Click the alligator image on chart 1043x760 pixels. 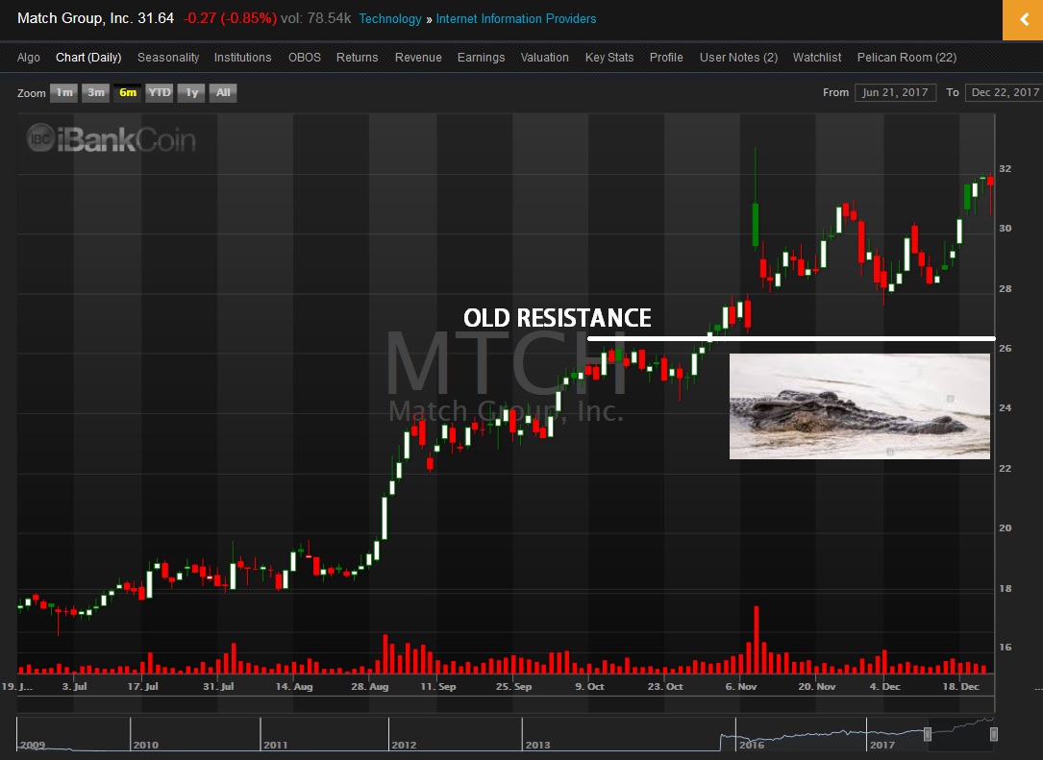[x=859, y=406]
